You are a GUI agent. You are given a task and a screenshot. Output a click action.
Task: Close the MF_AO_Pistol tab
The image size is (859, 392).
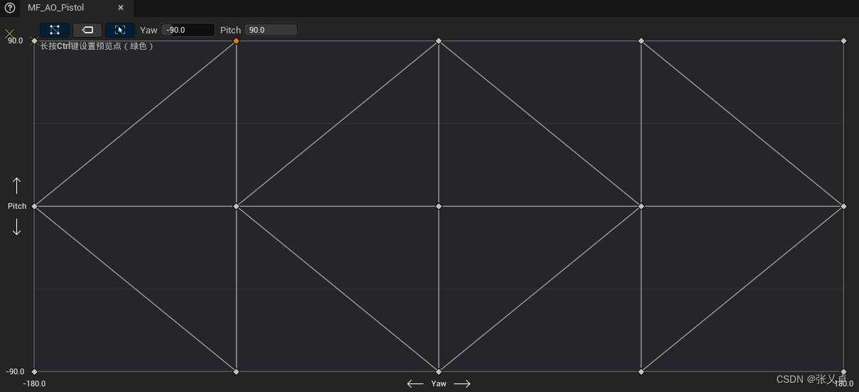click(x=121, y=8)
